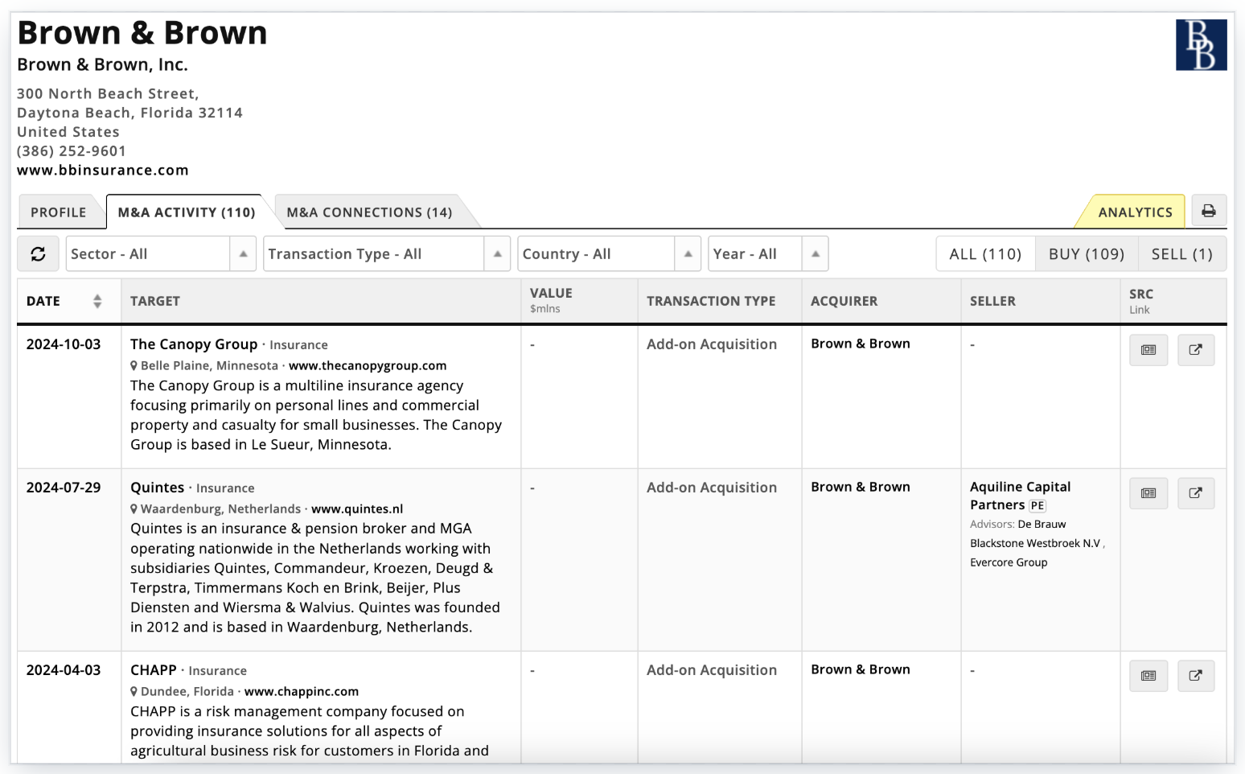Image resolution: width=1245 pixels, height=774 pixels.
Task: Toggle the DATE column sort order
Action: [x=97, y=300]
